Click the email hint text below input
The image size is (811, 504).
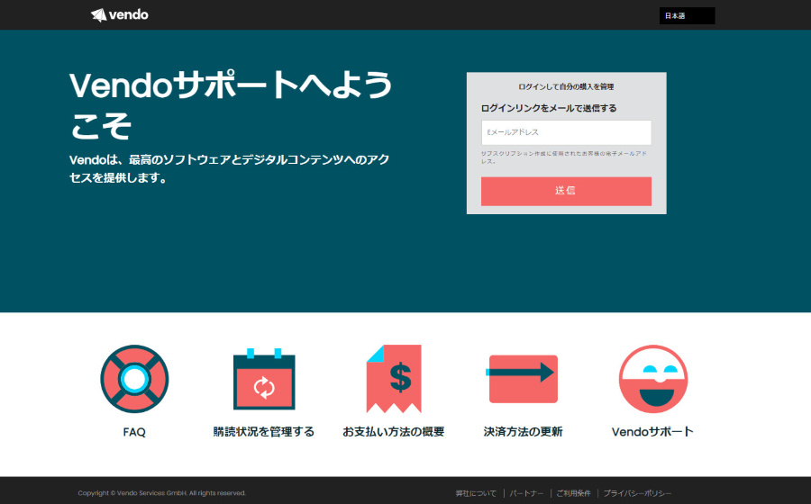point(564,157)
